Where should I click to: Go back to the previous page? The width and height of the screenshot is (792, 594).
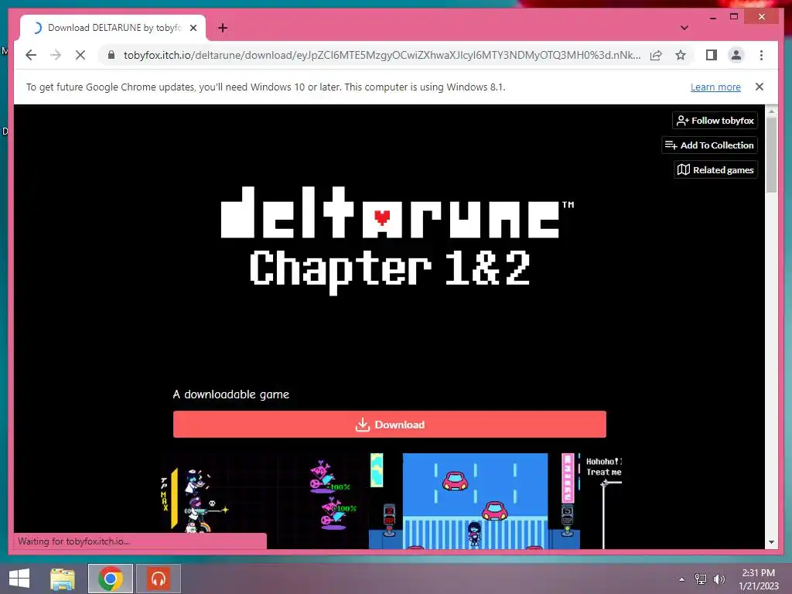click(31, 55)
